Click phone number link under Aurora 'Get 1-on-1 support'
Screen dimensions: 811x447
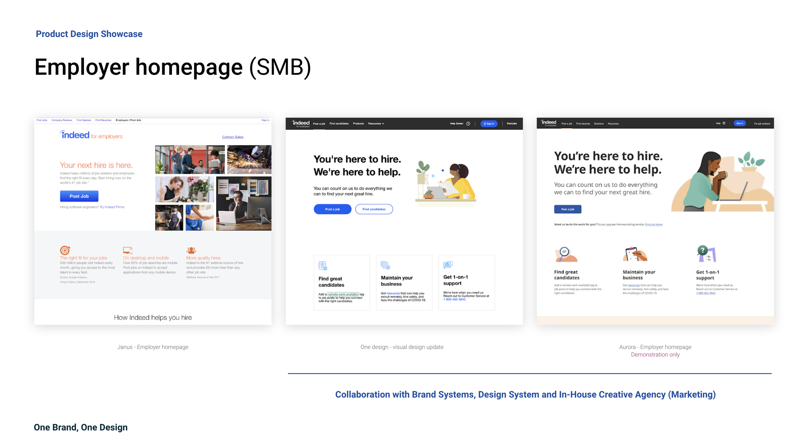(x=706, y=293)
